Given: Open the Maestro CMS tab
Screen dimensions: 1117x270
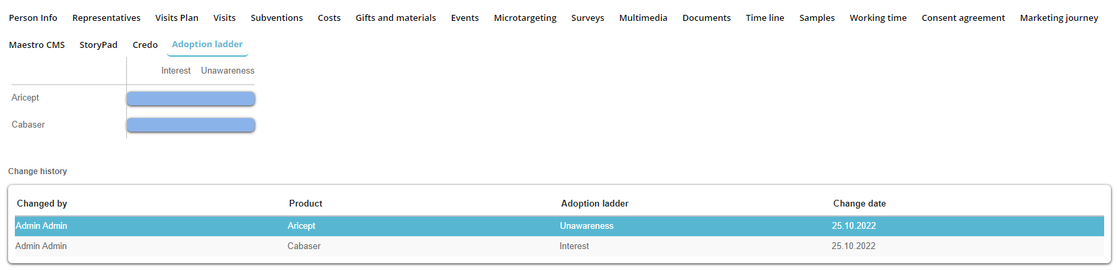Looking at the screenshot, I should (x=36, y=45).
